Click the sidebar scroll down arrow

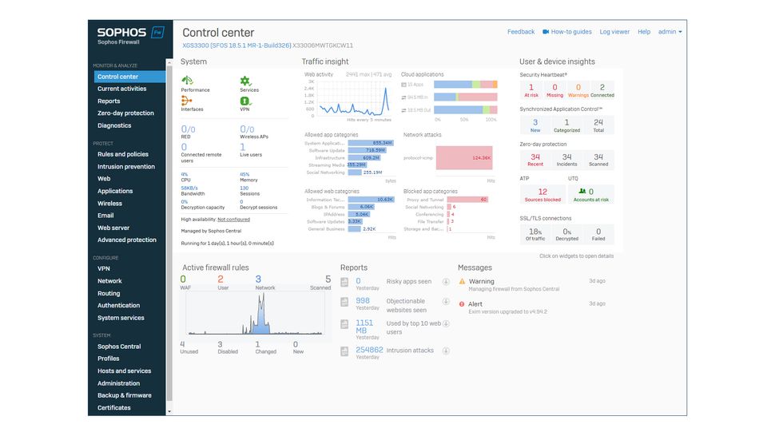169,411
